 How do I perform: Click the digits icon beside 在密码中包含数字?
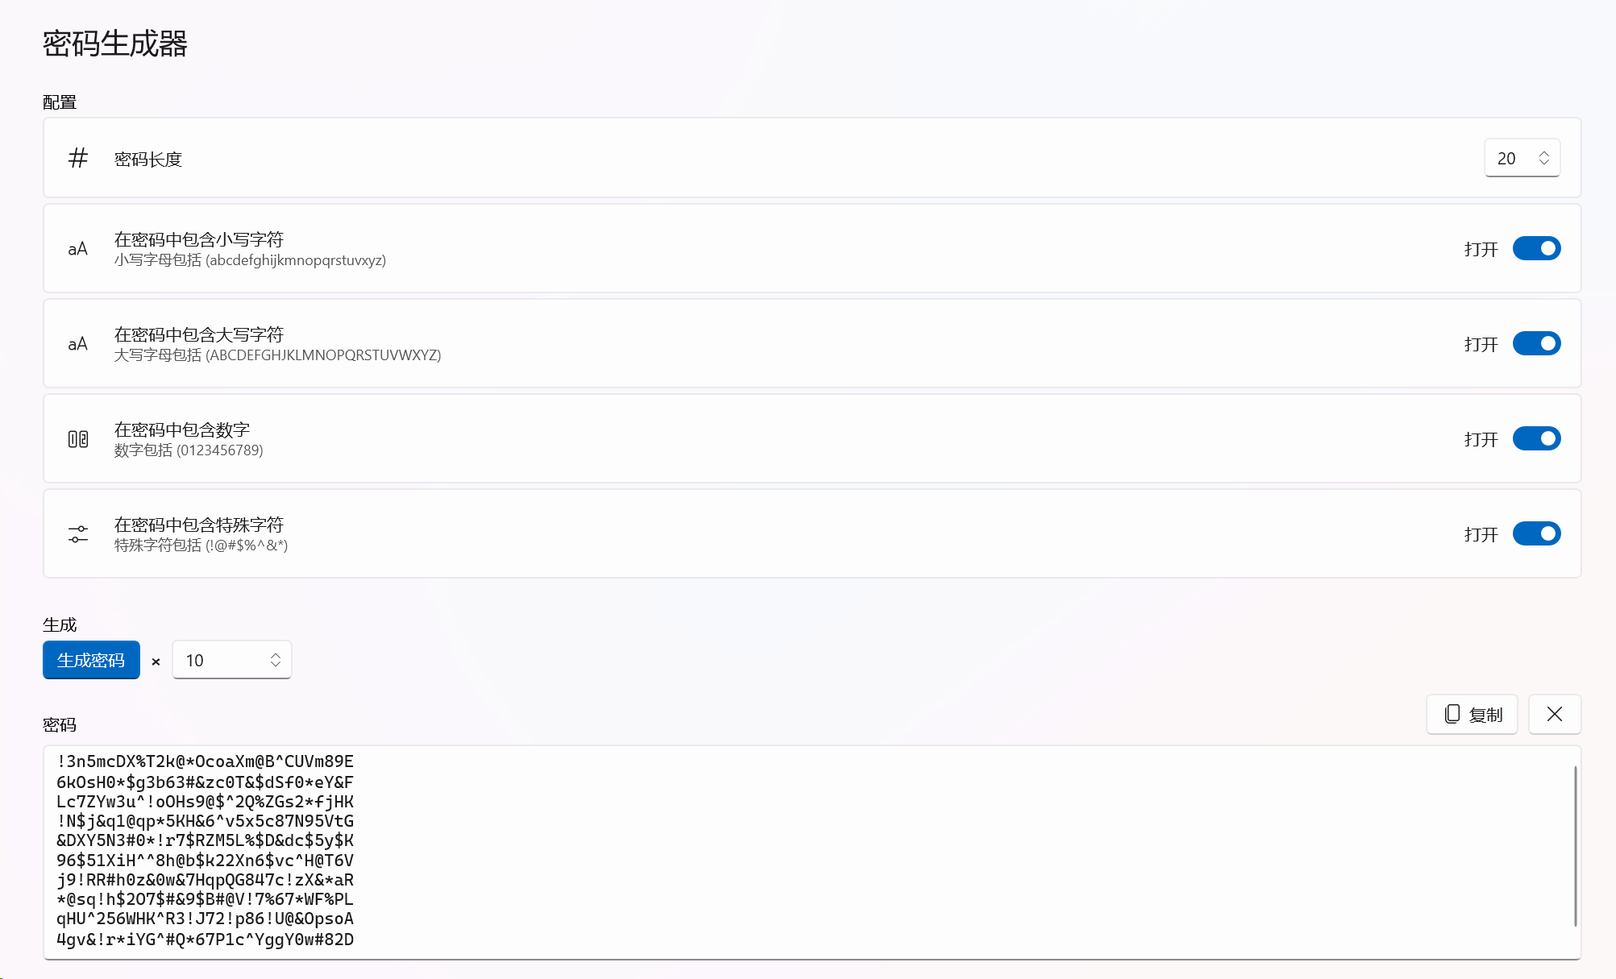(78, 439)
